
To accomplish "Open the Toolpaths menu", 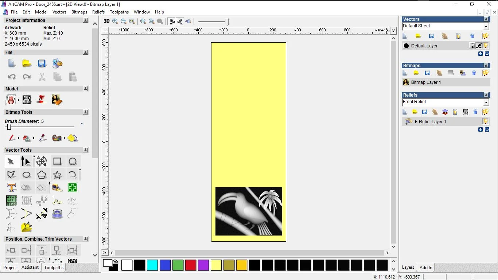I will click(119, 12).
